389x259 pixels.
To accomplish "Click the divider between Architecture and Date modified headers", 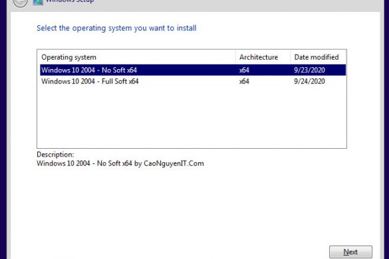I will click(x=291, y=57).
